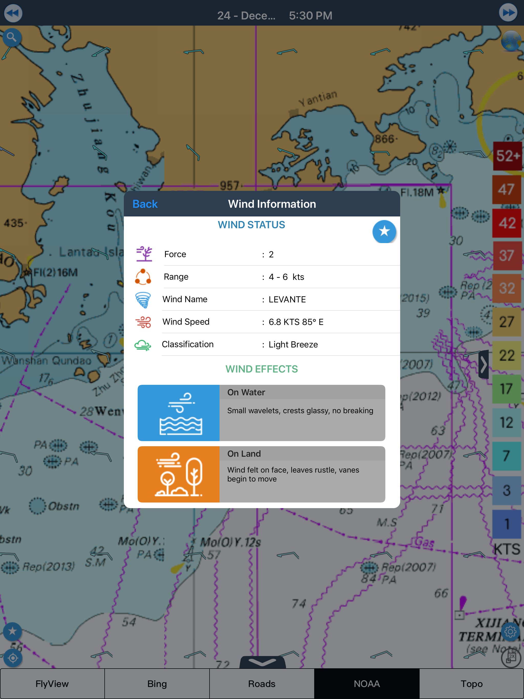Tap the 2X zoom icon
Screen dimensions: 524x699
[511, 658]
